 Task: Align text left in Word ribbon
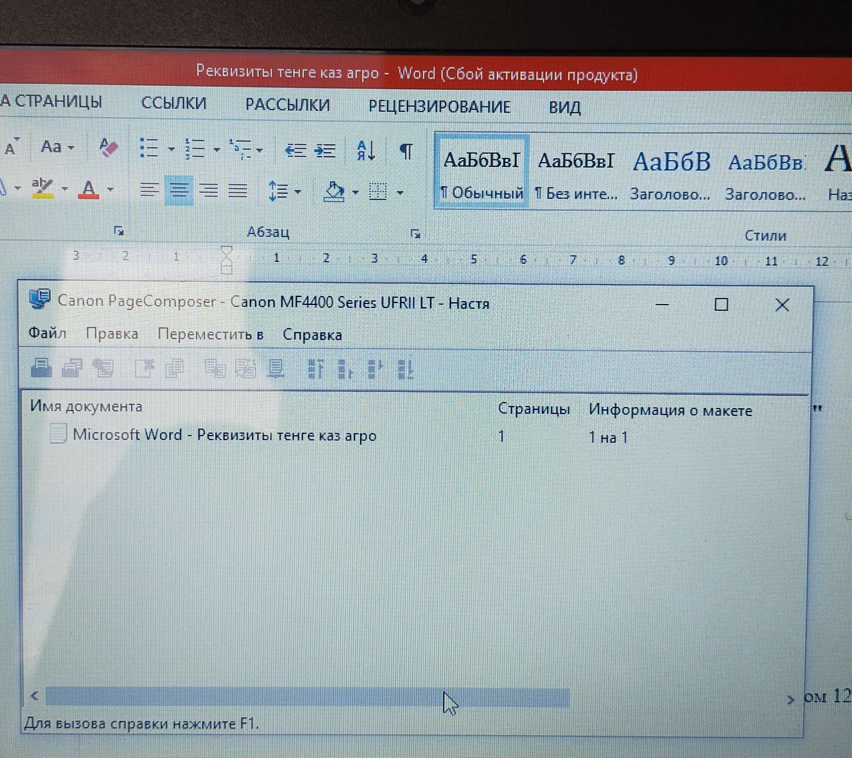(x=149, y=190)
